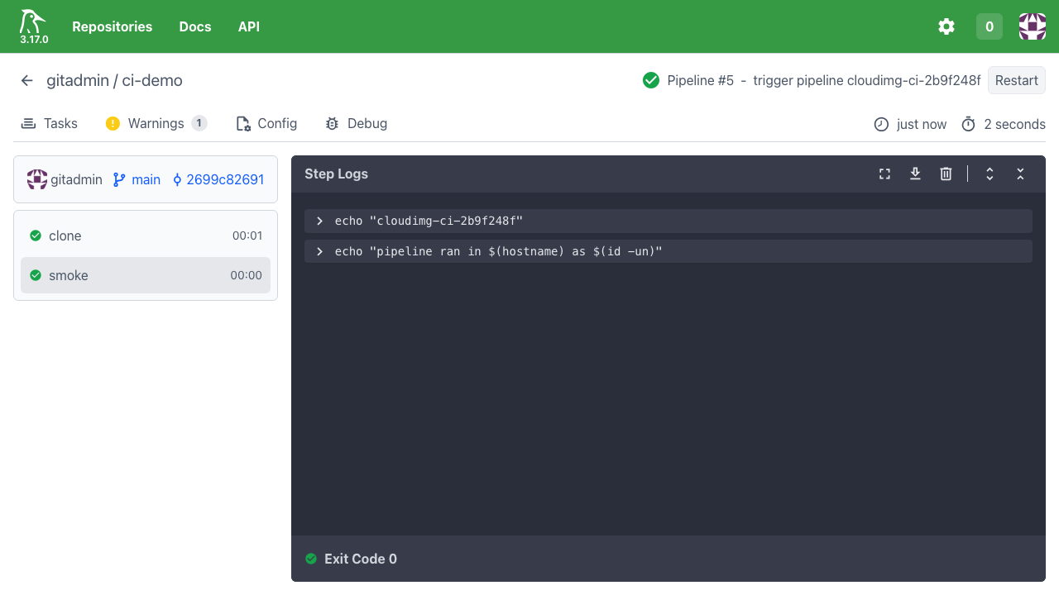This screenshot has height=595, width=1059.
Task: Click the Woodpecker penguin logo
Action: coord(34,21)
